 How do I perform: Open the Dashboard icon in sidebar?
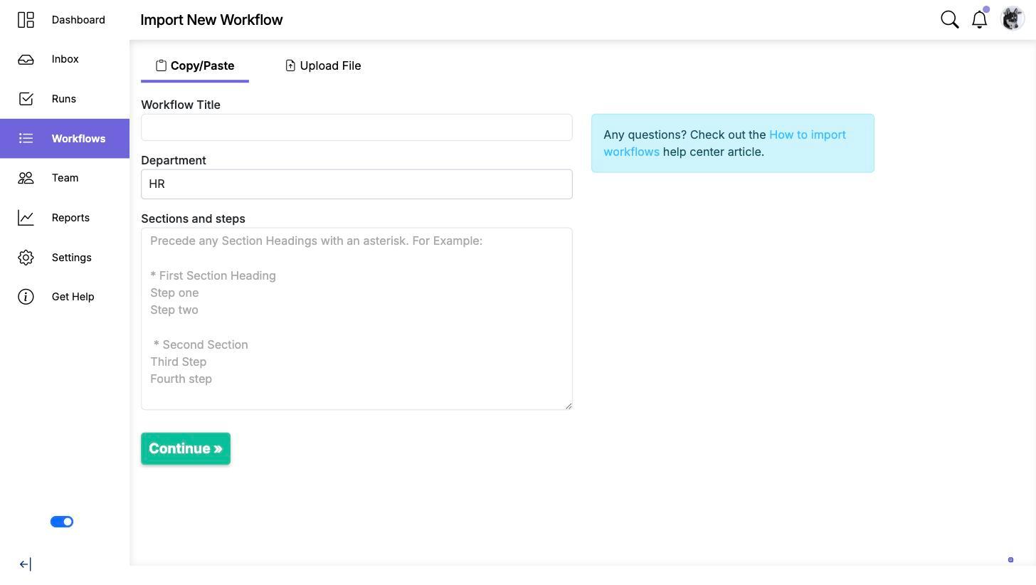[x=26, y=20]
